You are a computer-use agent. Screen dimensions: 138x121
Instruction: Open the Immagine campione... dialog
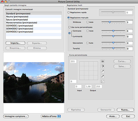(x=16, y=116)
